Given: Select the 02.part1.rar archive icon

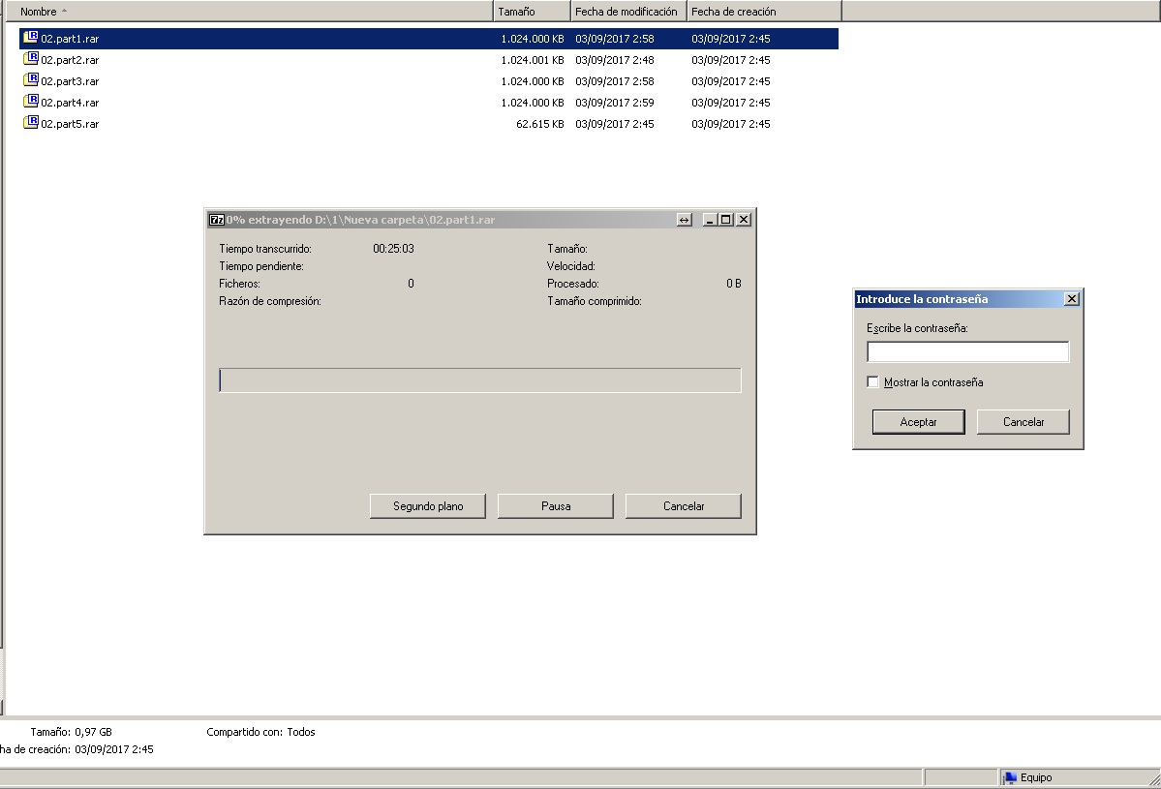Looking at the screenshot, I should pyautogui.click(x=30, y=37).
